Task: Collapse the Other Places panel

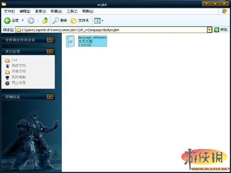Action: [50, 51]
